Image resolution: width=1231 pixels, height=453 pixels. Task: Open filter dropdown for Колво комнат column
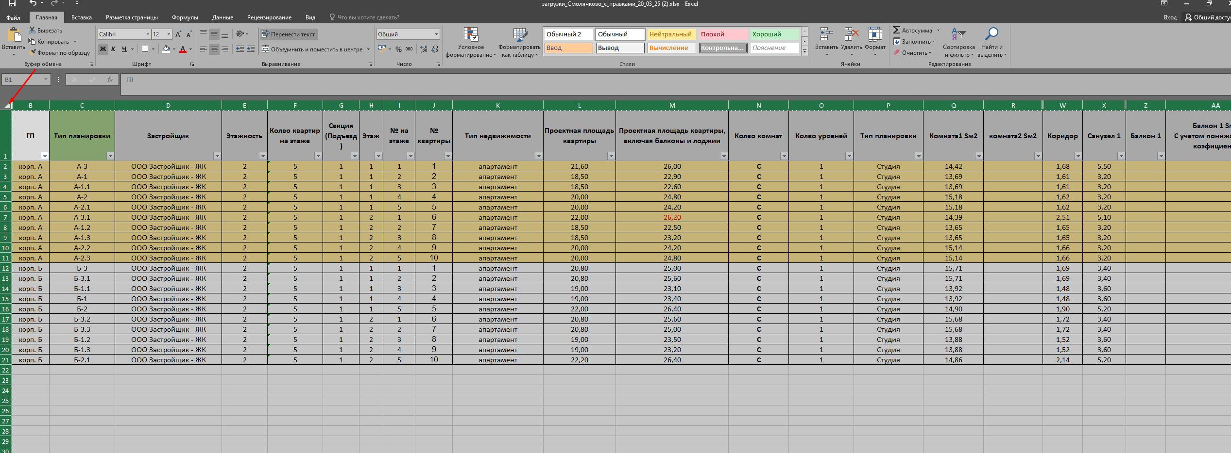(784, 156)
